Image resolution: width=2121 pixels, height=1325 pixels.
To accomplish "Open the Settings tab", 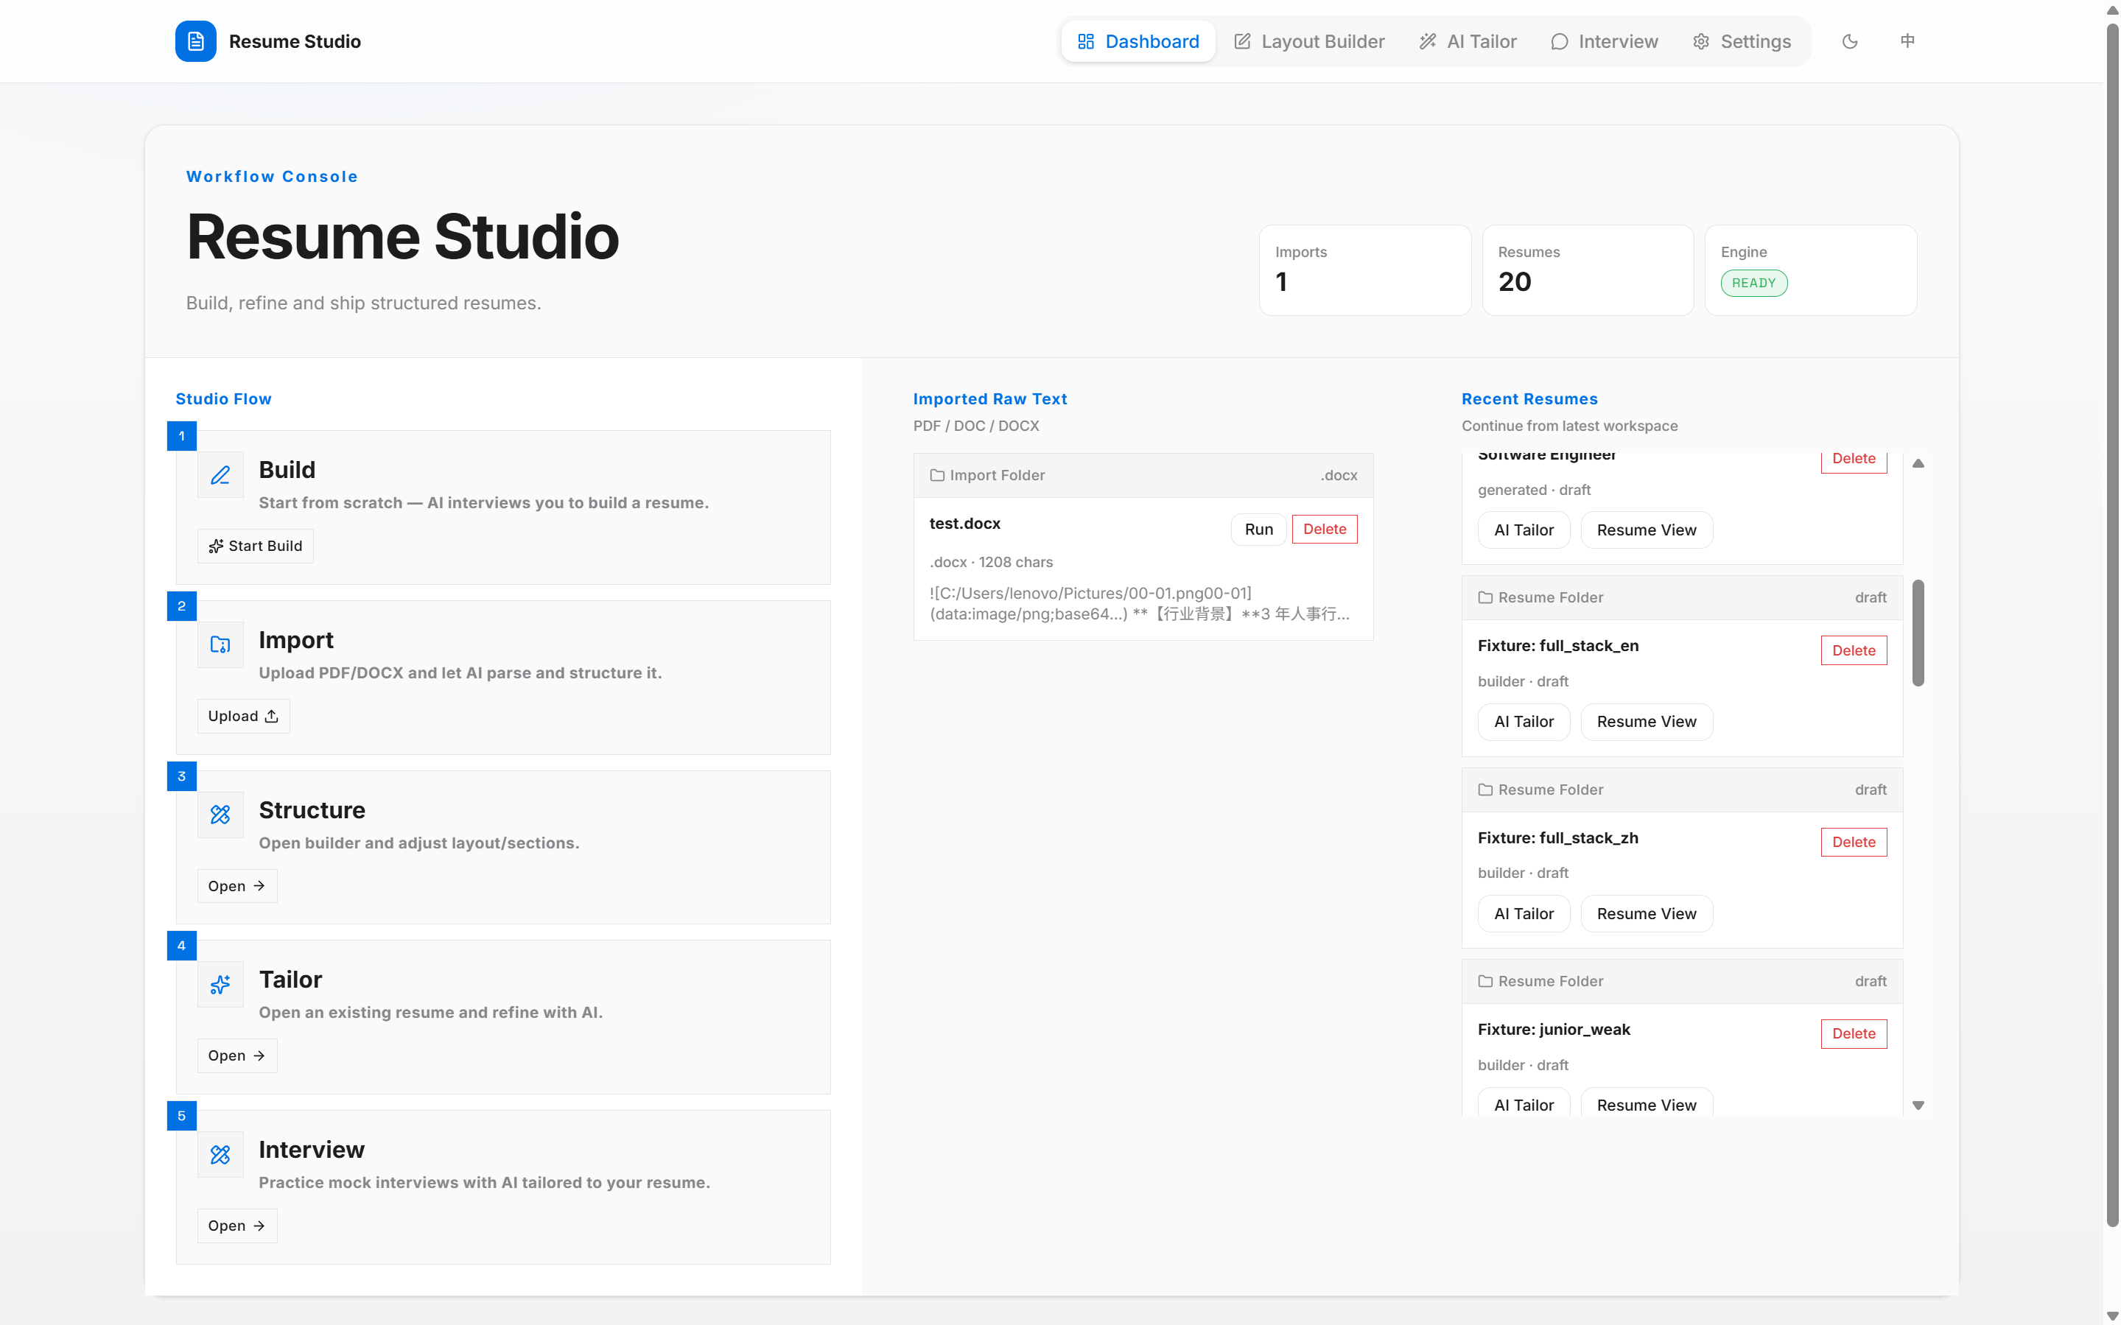I will 1742,41.
